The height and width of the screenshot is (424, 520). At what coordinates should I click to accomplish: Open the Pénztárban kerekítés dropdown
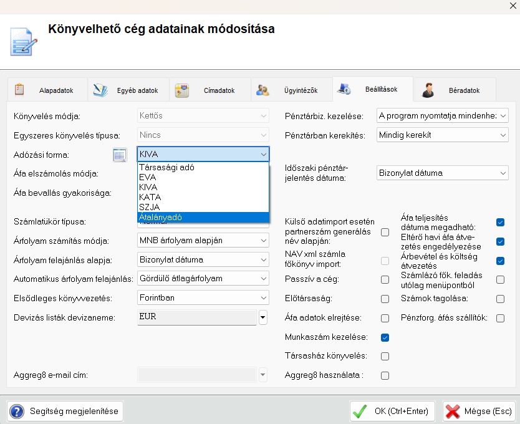point(443,135)
